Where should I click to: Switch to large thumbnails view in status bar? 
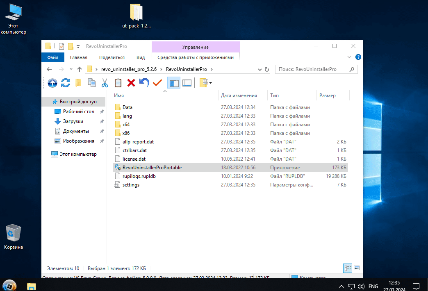tap(357, 268)
